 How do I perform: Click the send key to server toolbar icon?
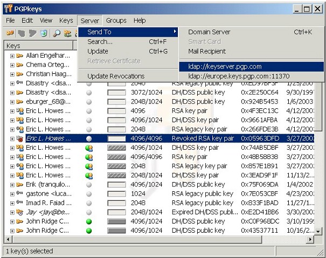pos(67,33)
